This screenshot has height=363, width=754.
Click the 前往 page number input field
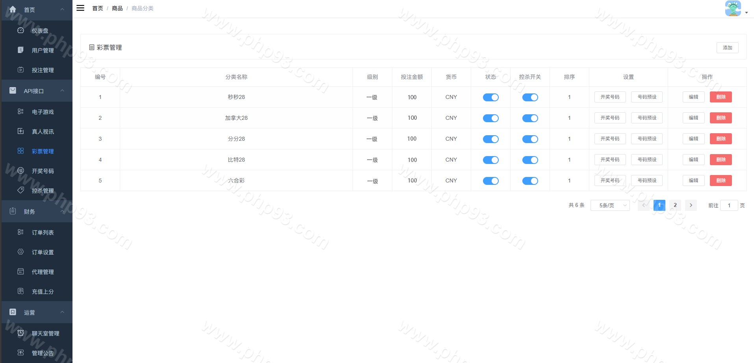(729, 205)
